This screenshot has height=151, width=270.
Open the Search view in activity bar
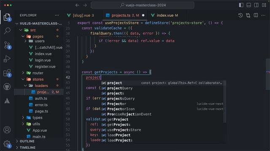[7, 31]
